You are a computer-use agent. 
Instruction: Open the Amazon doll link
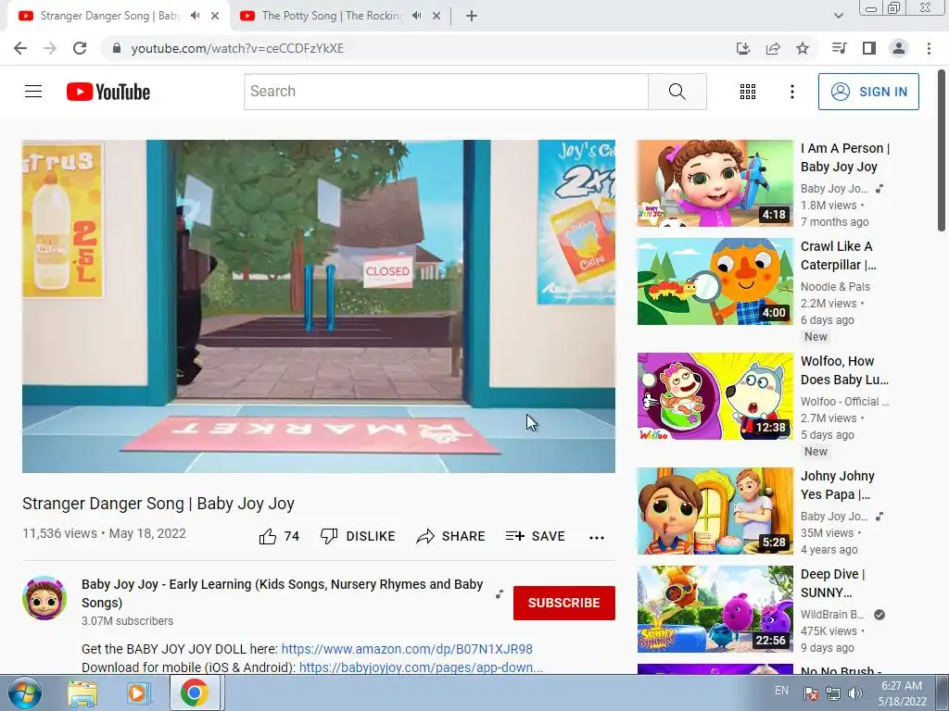(407, 649)
